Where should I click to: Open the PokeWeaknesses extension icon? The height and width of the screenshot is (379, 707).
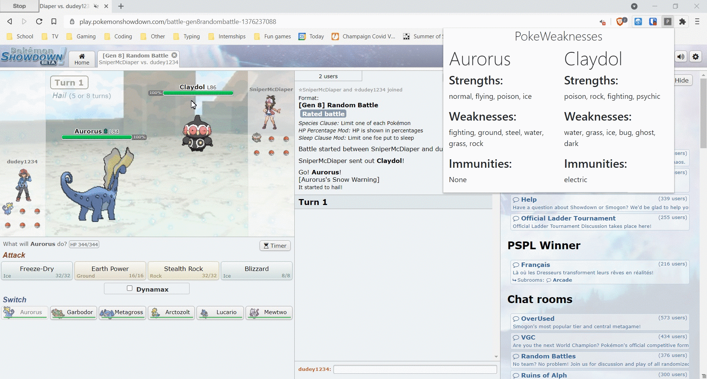tap(668, 22)
